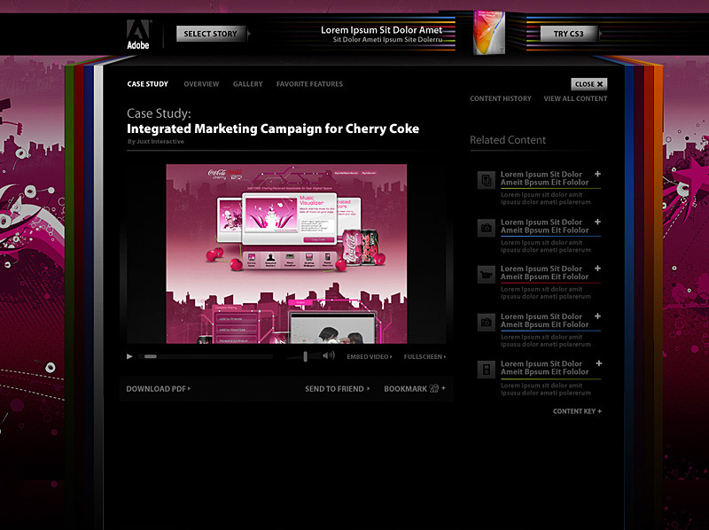Screen dimensions: 709x530
Task: Expand the Content Key
Action: (578, 411)
